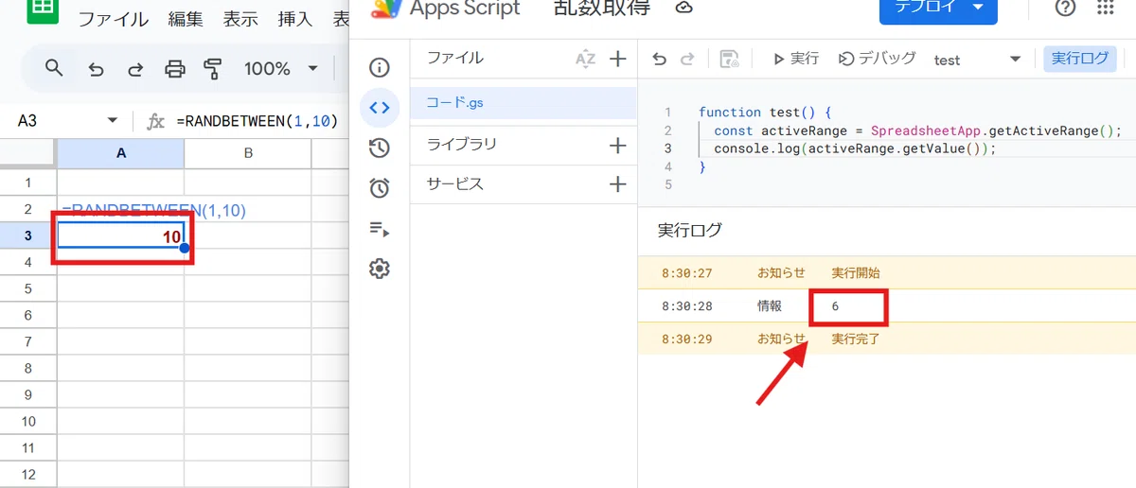
Task: Select the paint format tool
Action: (213, 69)
